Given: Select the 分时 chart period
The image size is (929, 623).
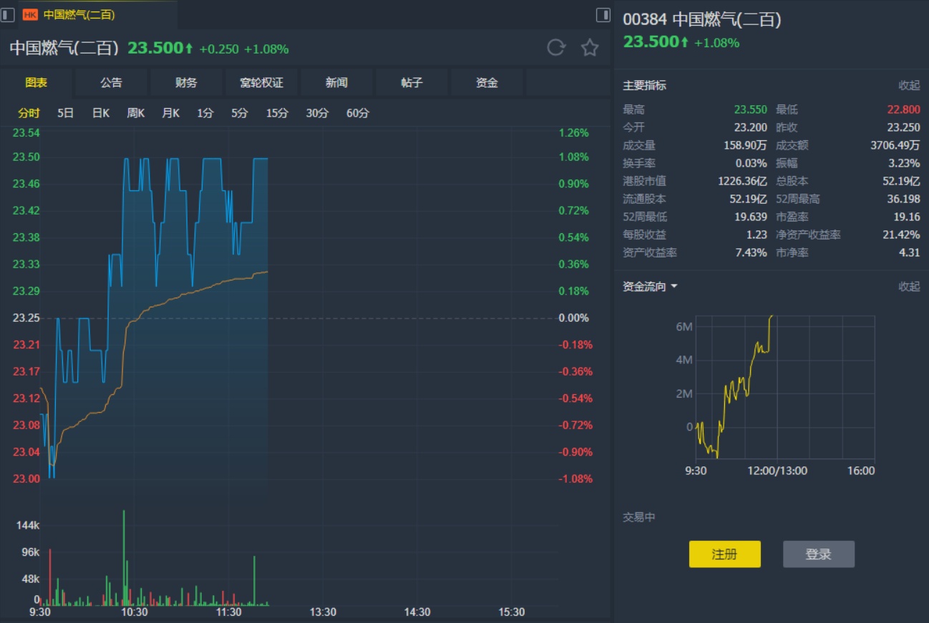Looking at the screenshot, I should (x=29, y=113).
